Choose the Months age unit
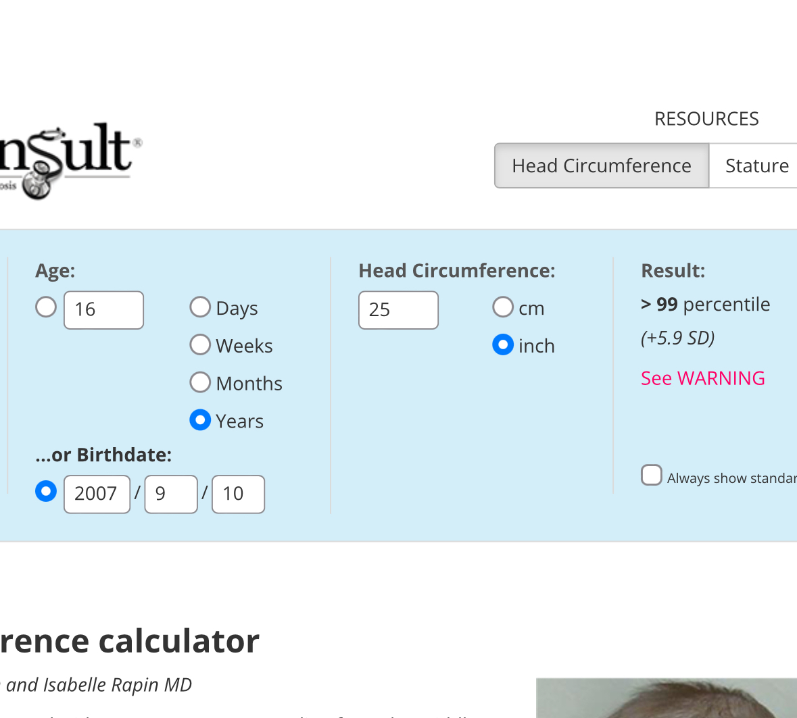 tap(200, 382)
